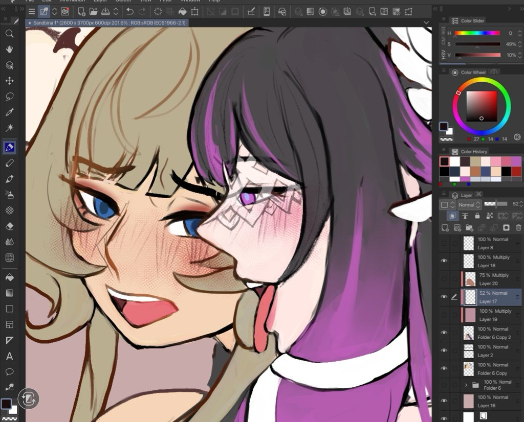The image size is (524, 422).
Task: Click the Color History panel header
Action: (473, 152)
